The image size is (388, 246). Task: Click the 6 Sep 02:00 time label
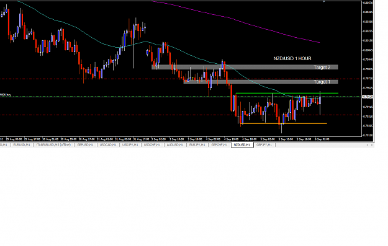point(322,139)
